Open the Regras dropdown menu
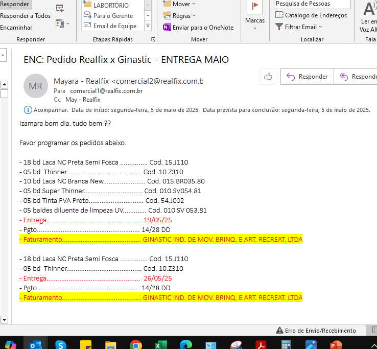 click(x=179, y=16)
